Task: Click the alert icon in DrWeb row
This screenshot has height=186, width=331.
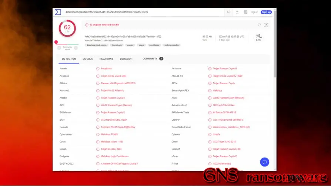Action: point(98,149)
